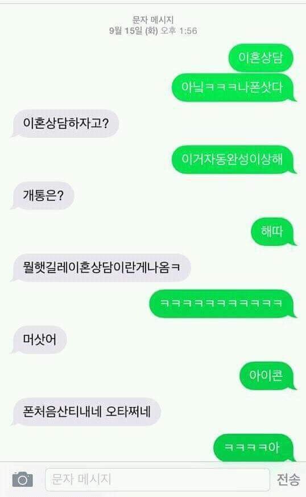Viewport: 306px width, 497px height.
Task: Tap the green 아이콘 bubble
Action: tap(266, 376)
